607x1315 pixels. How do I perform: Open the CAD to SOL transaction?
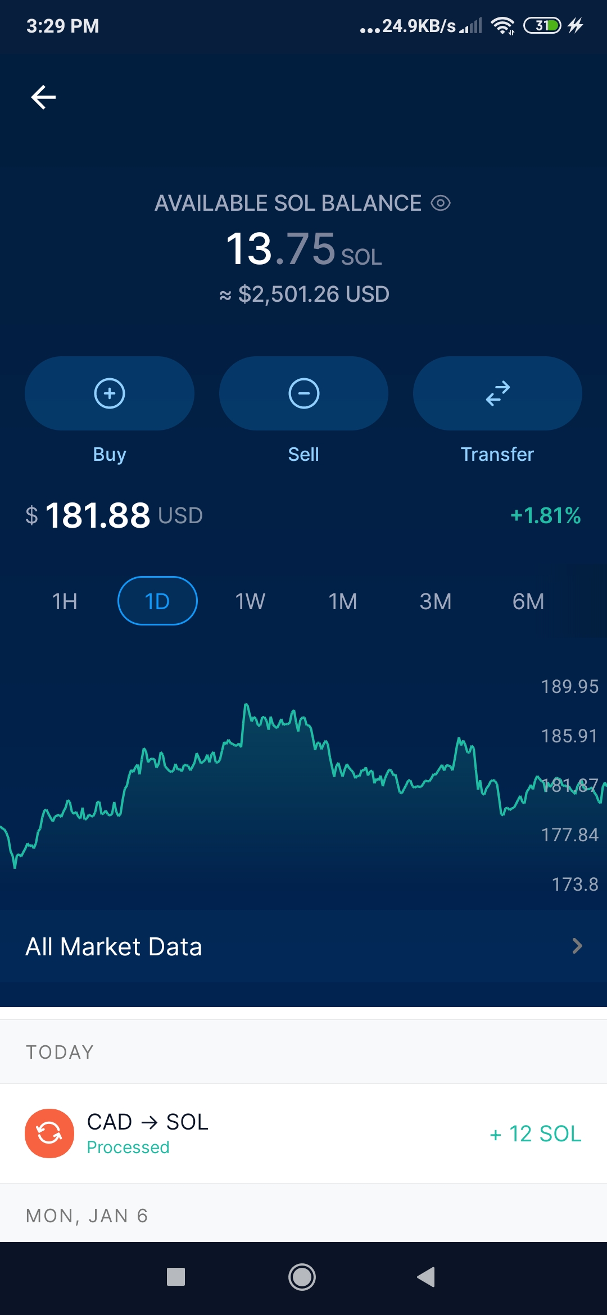pos(303,1133)
